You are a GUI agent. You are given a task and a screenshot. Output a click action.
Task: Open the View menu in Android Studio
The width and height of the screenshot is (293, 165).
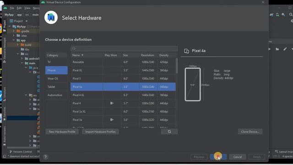coord(27,8)
